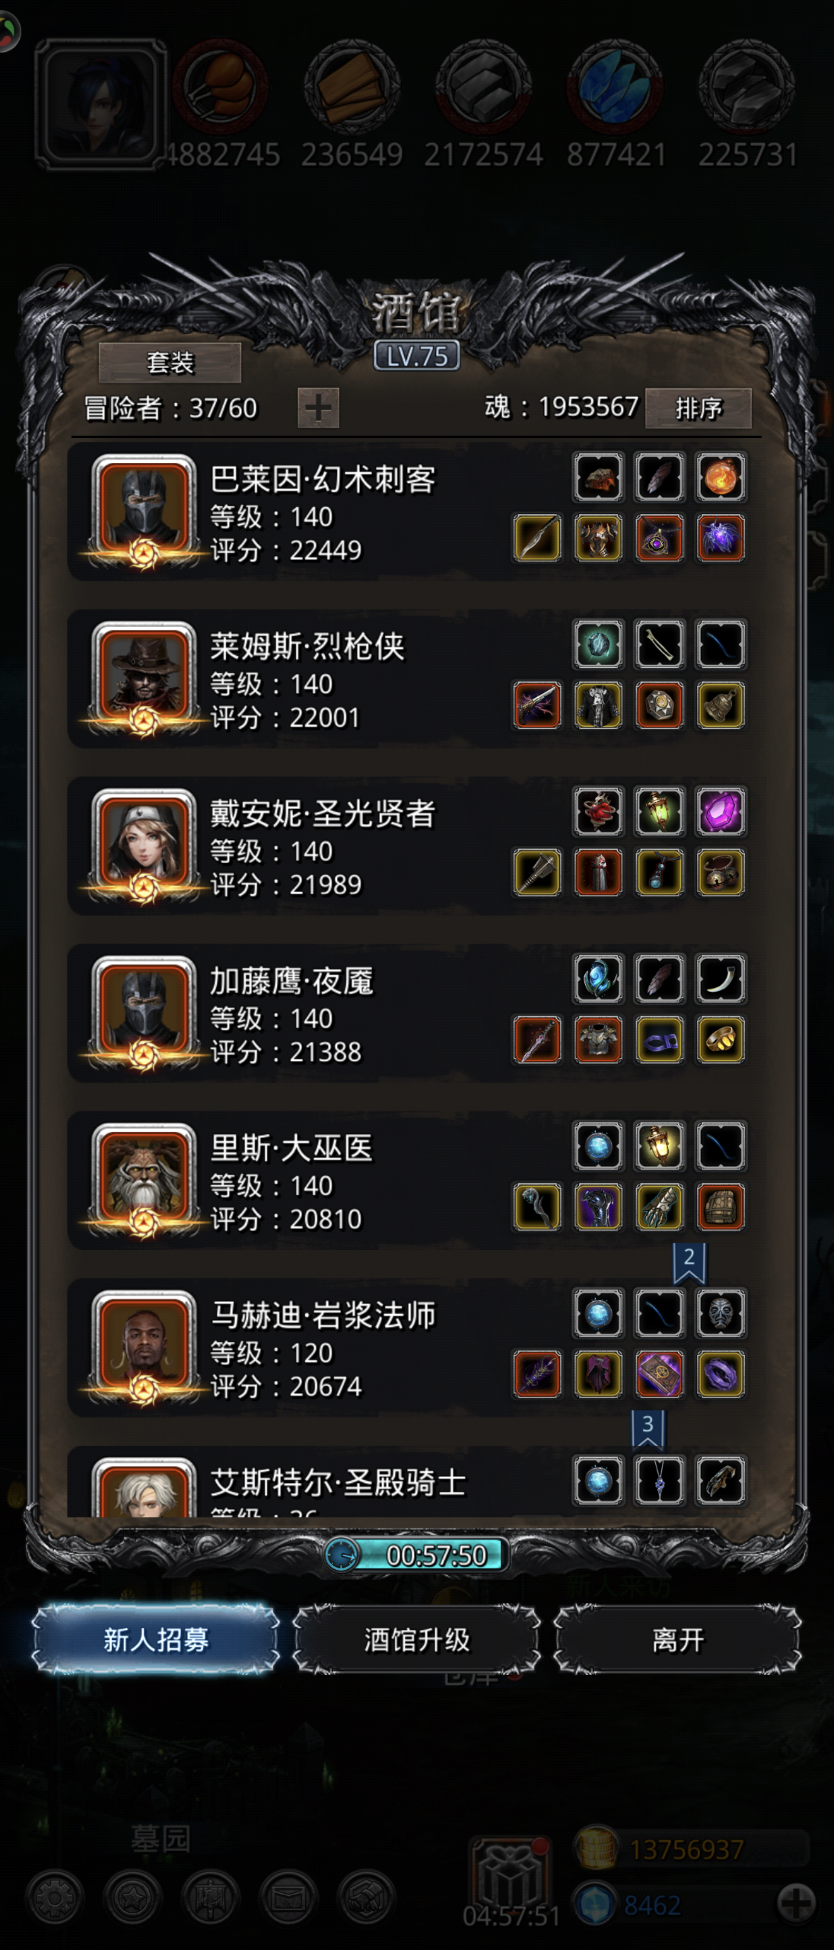834x1950 pixels.
Task: Click the spellbook icon of 马赫迪
Action: [x=658, y=1375]
